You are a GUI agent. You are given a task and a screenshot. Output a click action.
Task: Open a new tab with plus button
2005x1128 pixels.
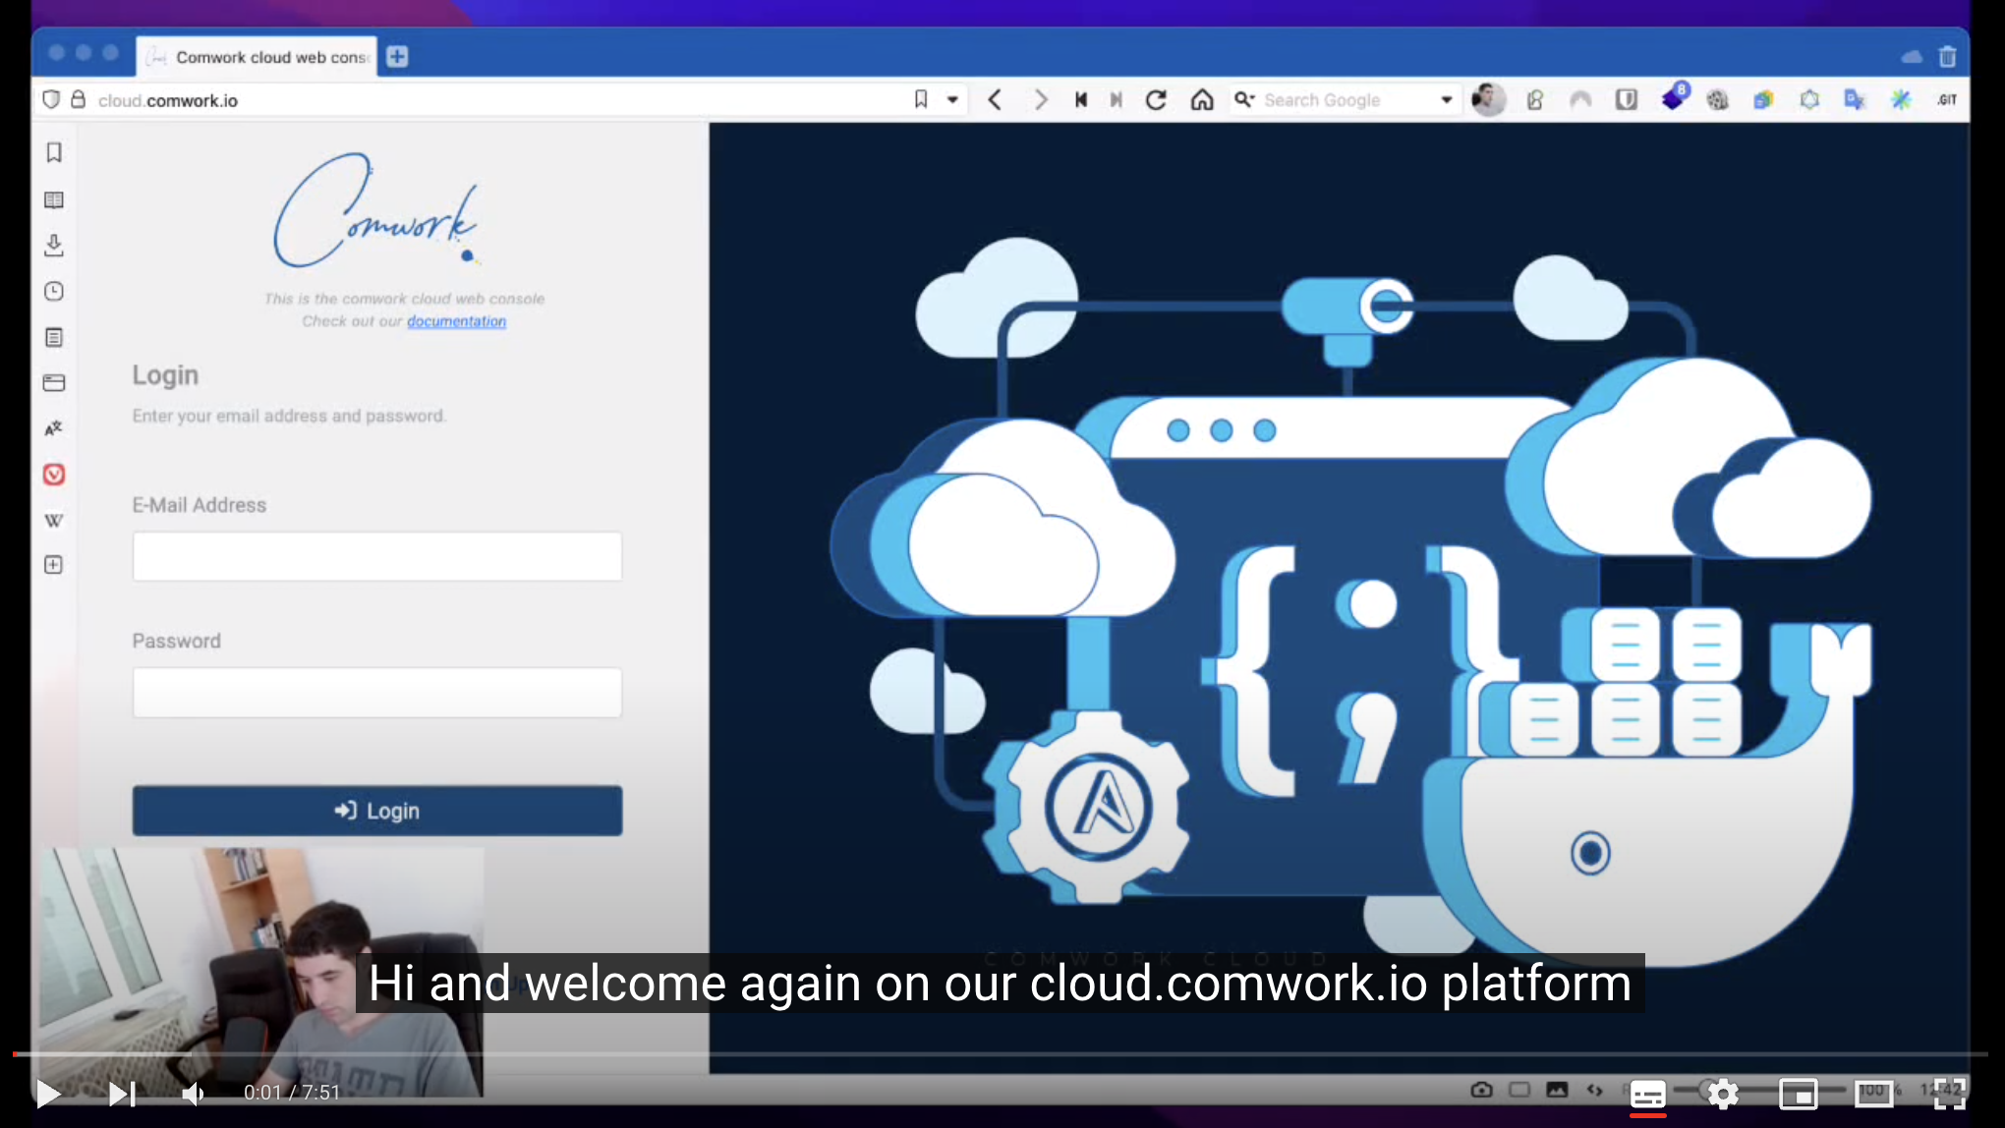point(397,56)
